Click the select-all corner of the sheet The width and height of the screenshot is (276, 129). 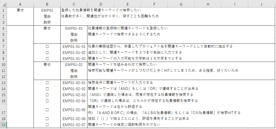point(3,4)
